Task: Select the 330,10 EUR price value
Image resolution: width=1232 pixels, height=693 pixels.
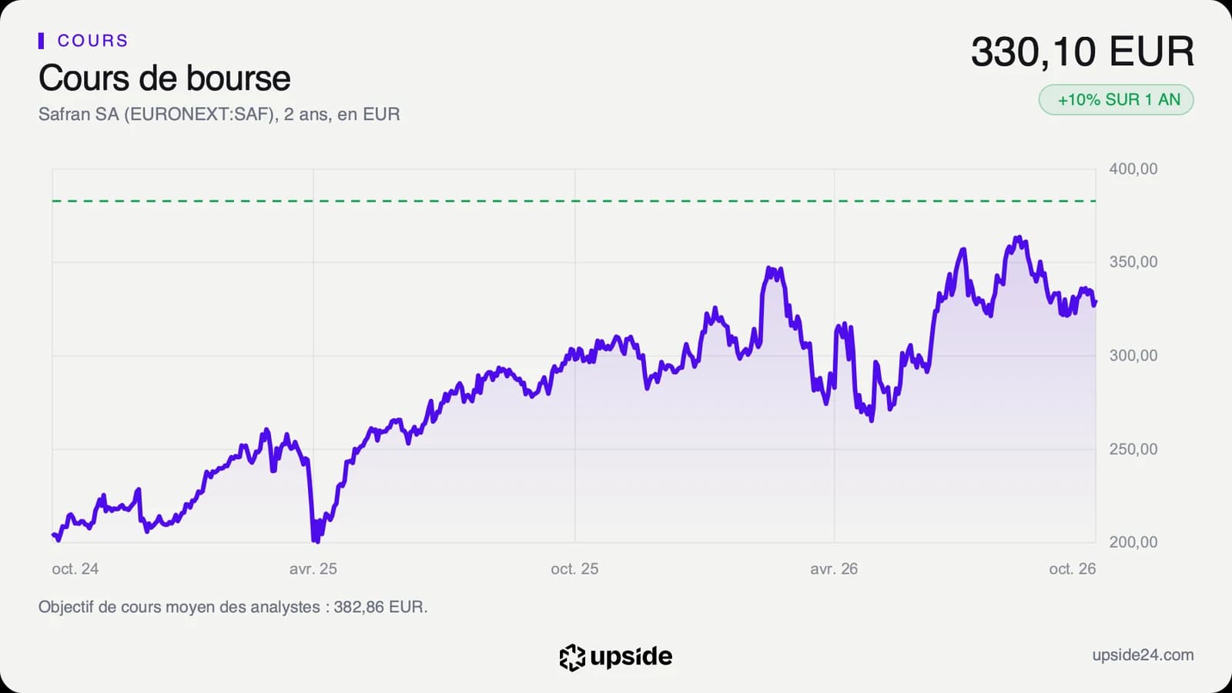Action: (1082, 52)
